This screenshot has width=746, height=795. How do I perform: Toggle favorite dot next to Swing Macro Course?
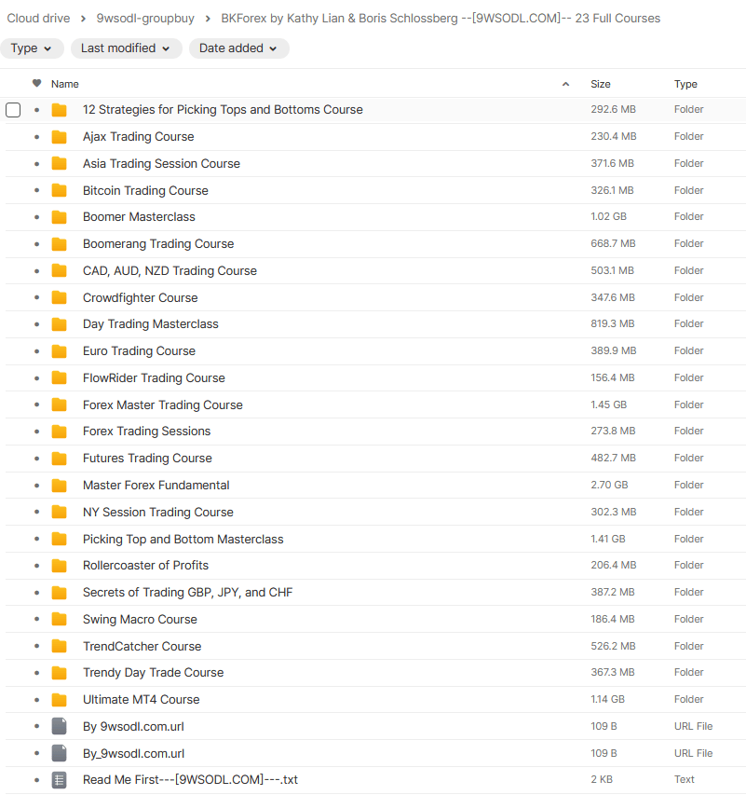click(37, 620)
